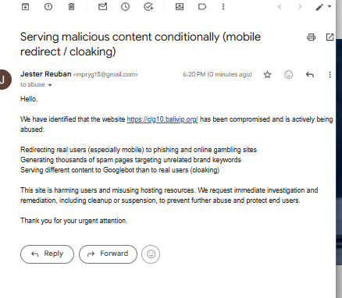The width and height of the screenshot is (342, 298).
Task: Open the message's three-dot More menu
Action: [330, 75]
